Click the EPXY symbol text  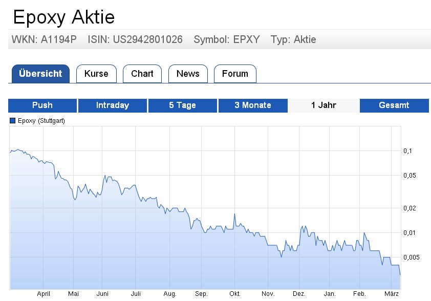point(246,39)
